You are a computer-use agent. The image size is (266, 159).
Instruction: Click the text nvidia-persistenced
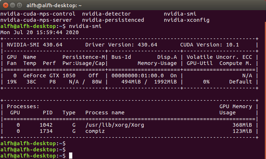[x=113, y=20]
